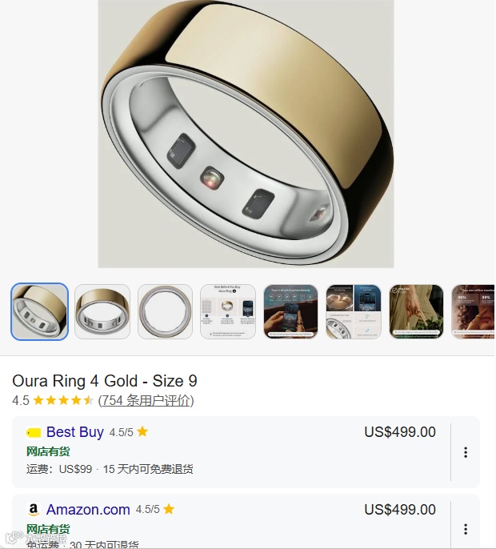Open the Amazon.com three-dot options menu
This screenshot has width=496, height=549.
point(465,529)
